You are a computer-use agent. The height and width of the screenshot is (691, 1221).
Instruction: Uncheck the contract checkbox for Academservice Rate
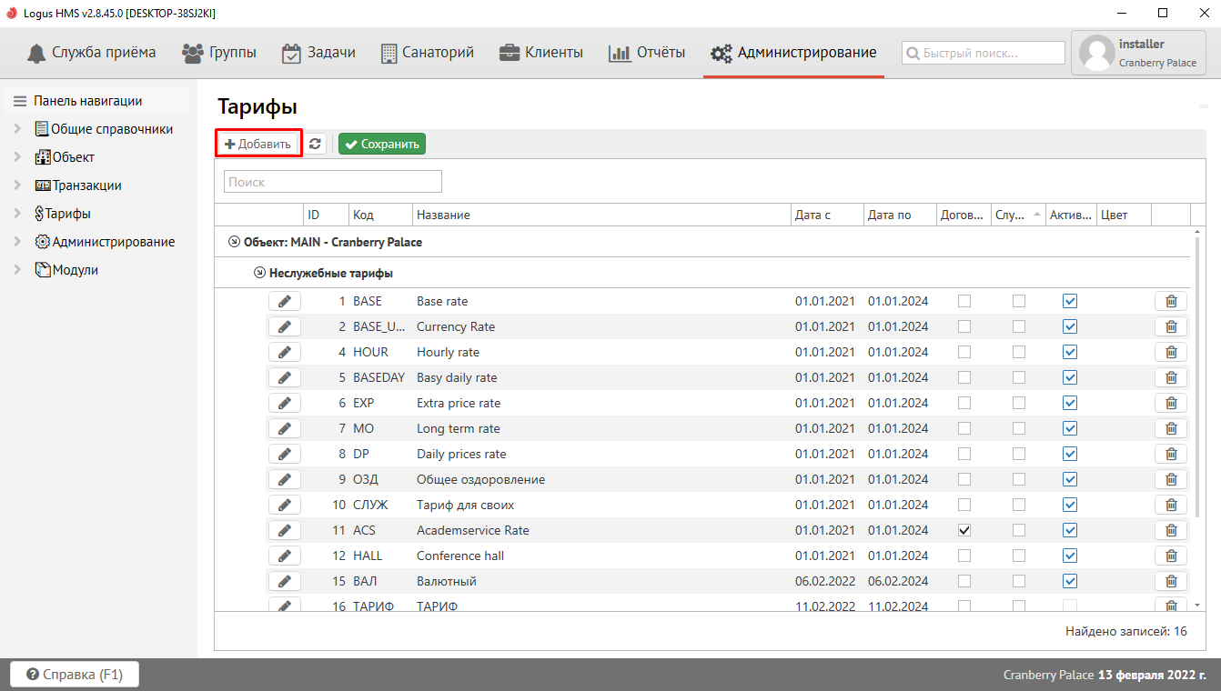point(964,530)
